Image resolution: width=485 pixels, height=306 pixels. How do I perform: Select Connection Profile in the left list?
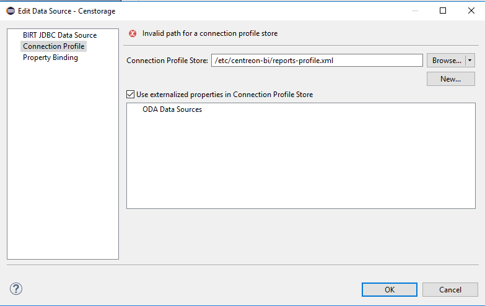click(x=53, y=46)
